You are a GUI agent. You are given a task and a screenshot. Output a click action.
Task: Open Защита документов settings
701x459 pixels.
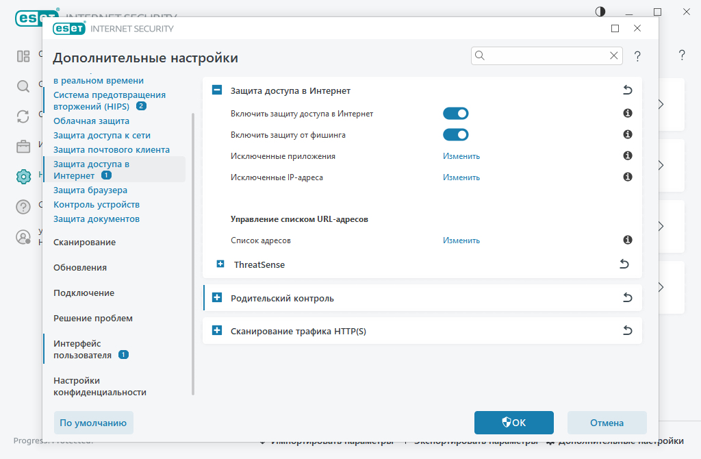(x=97, y=219)
